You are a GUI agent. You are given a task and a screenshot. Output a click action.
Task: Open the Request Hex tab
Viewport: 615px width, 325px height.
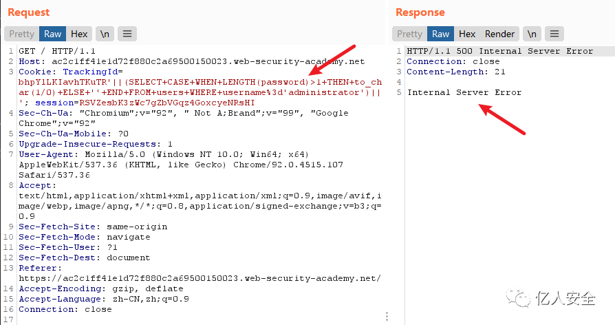pos(79,34)
